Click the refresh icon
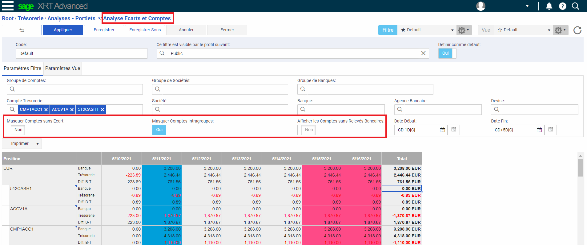The height and width of the screenshot is (245, 587). [x=577, y=30]
